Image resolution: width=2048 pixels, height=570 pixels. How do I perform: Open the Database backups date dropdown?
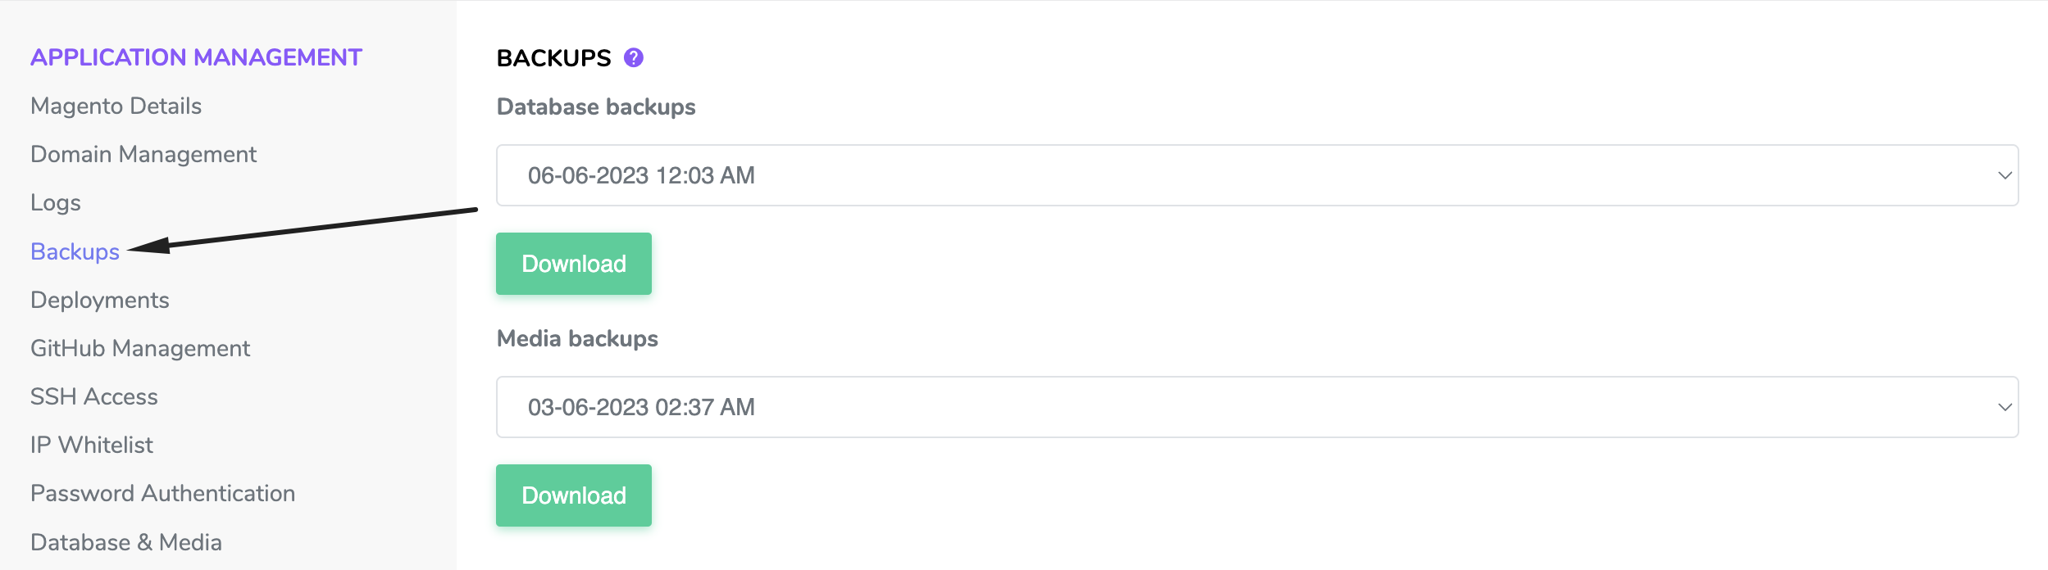pyautogui.click(x=1256, y=175)
